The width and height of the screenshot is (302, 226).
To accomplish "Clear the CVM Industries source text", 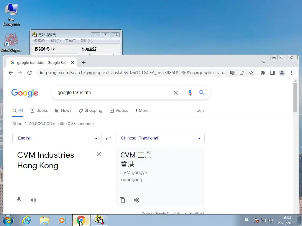I will [99, 154].
